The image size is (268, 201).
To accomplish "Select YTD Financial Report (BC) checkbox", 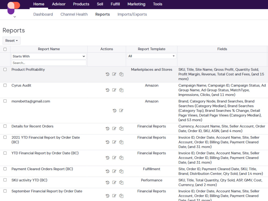I will click(5, 153).
